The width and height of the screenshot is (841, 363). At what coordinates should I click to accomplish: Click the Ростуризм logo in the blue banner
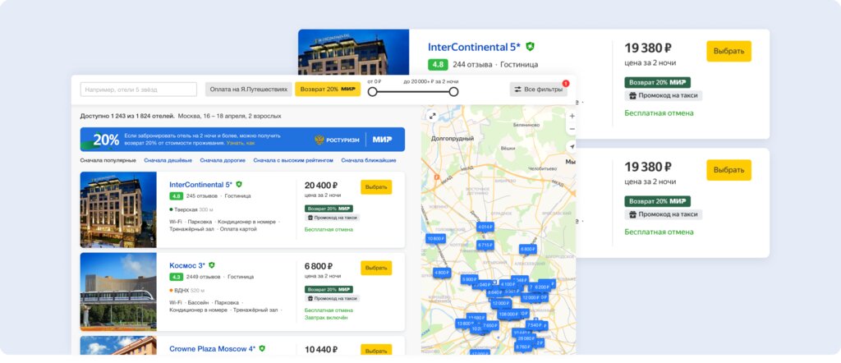click(336, 140)
